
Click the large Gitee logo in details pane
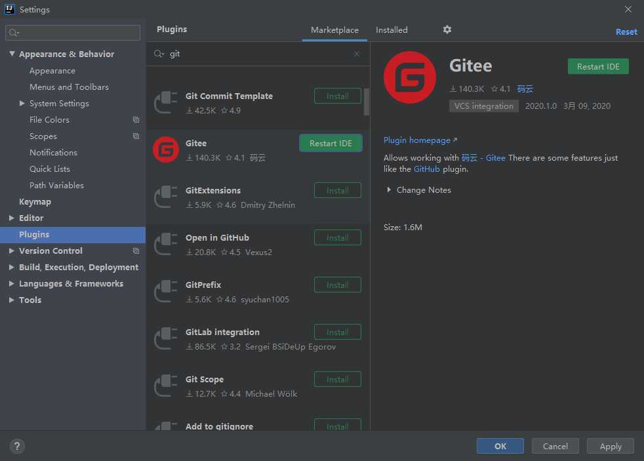pos(409,77)
